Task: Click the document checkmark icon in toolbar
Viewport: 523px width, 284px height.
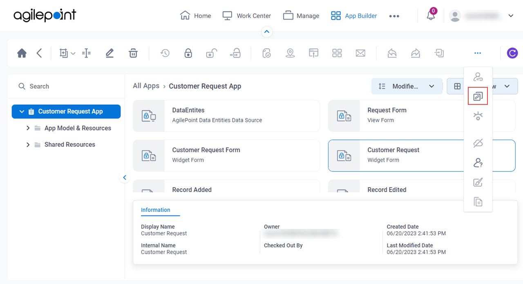Action: tap(267, 53)
